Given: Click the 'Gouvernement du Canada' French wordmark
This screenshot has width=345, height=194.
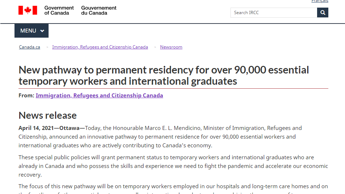Looking at the screenshot, I should [99, 10].
